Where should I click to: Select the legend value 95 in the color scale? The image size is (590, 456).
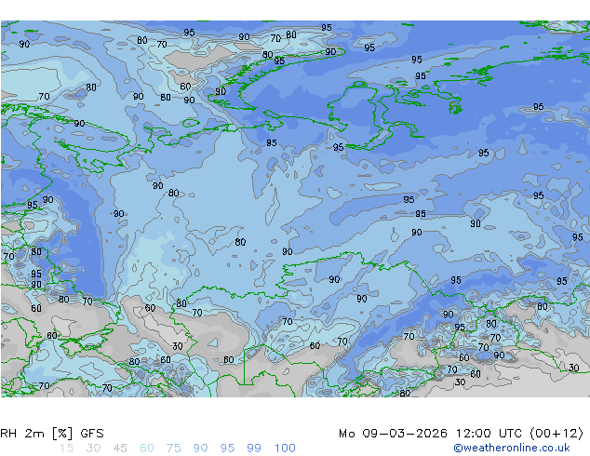click(227, 449)
